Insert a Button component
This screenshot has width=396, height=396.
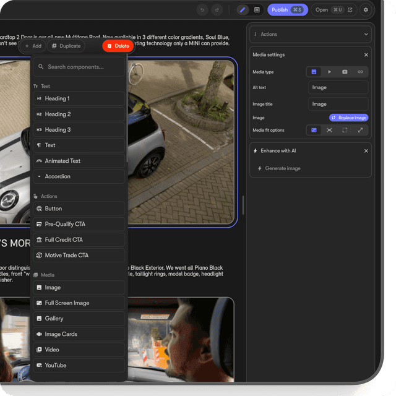(x=79, y=209)
